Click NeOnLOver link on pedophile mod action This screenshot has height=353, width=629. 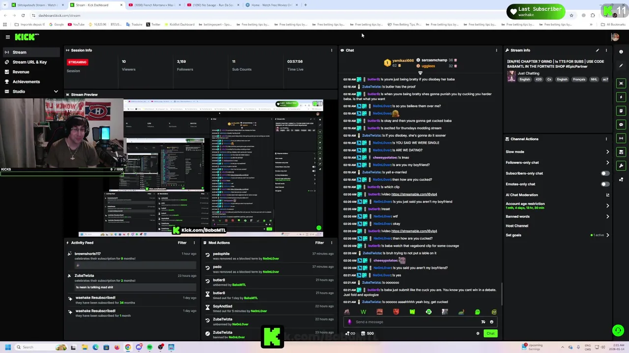tap(271, 259)
